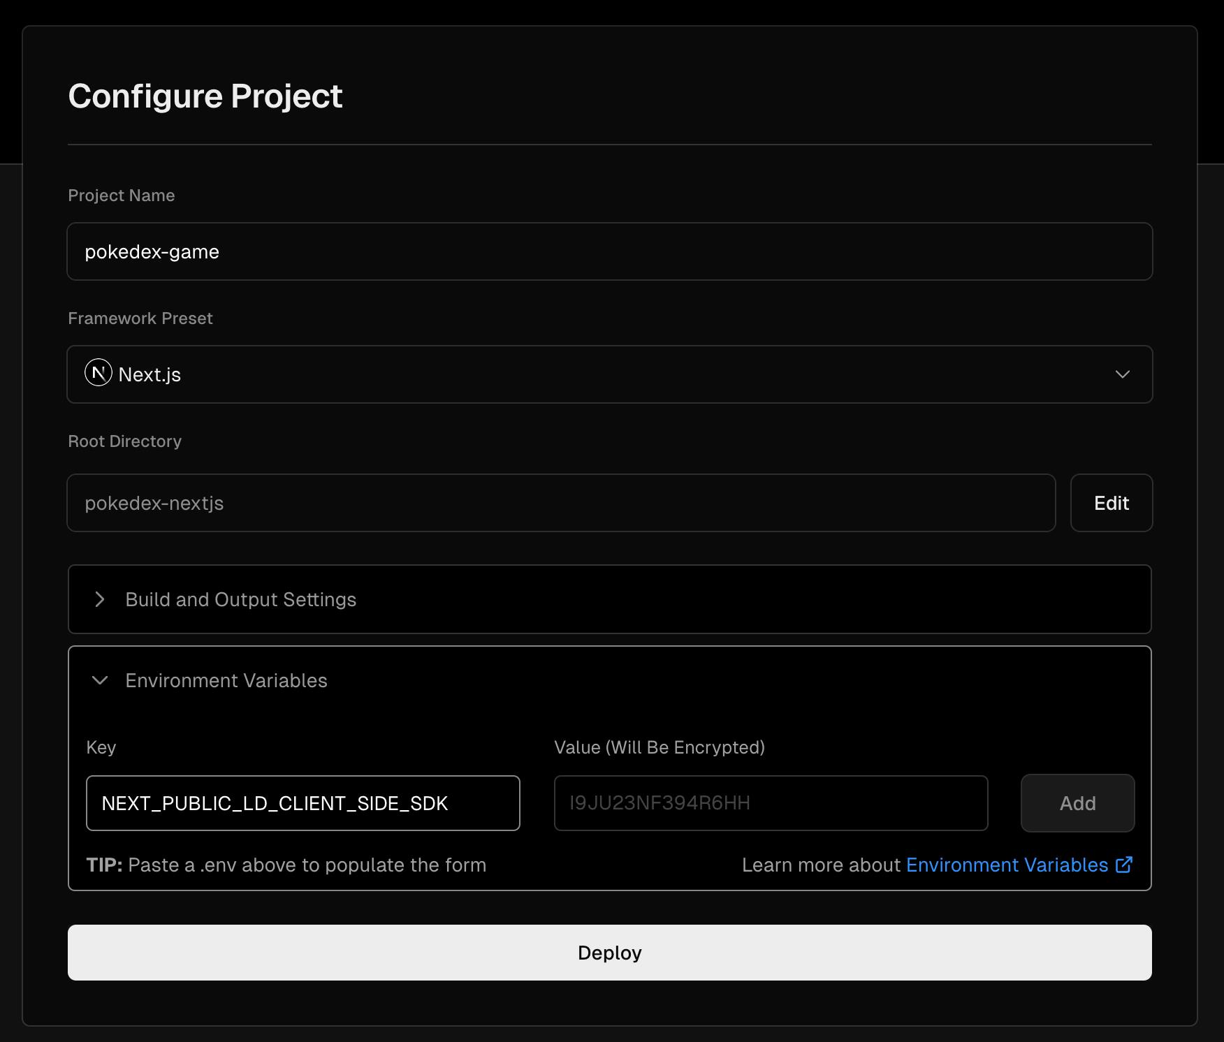Click the Framework Preset label
The width and height of the screenshot is (1224, 1042).
[x=140, y=318]
